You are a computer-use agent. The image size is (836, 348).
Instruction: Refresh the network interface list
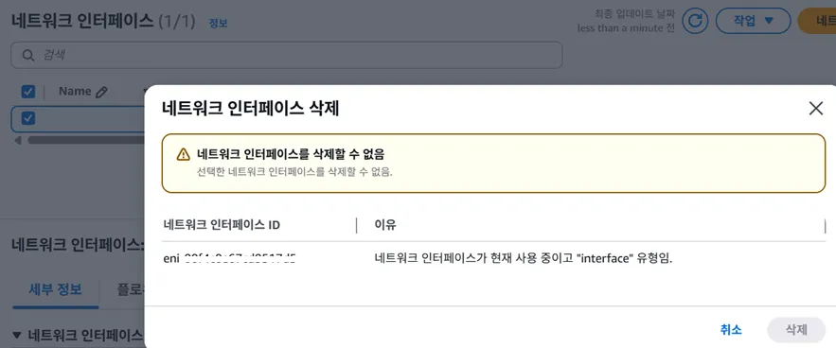tap(695, 21)
